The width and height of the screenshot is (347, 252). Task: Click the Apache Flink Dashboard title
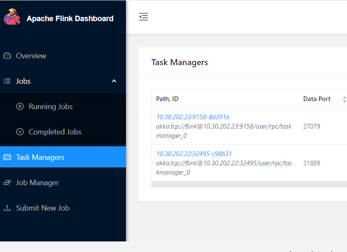[70, 19]
